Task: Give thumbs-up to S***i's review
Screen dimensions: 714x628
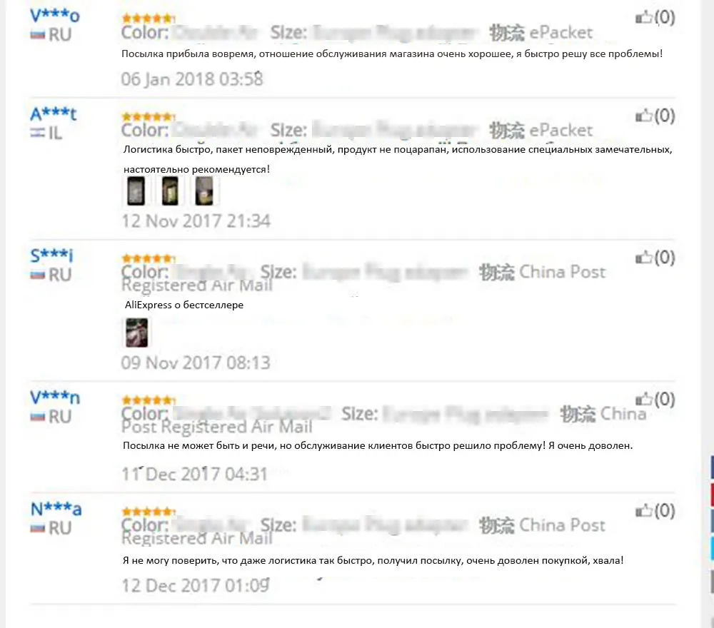Action: tap(644, 258)
